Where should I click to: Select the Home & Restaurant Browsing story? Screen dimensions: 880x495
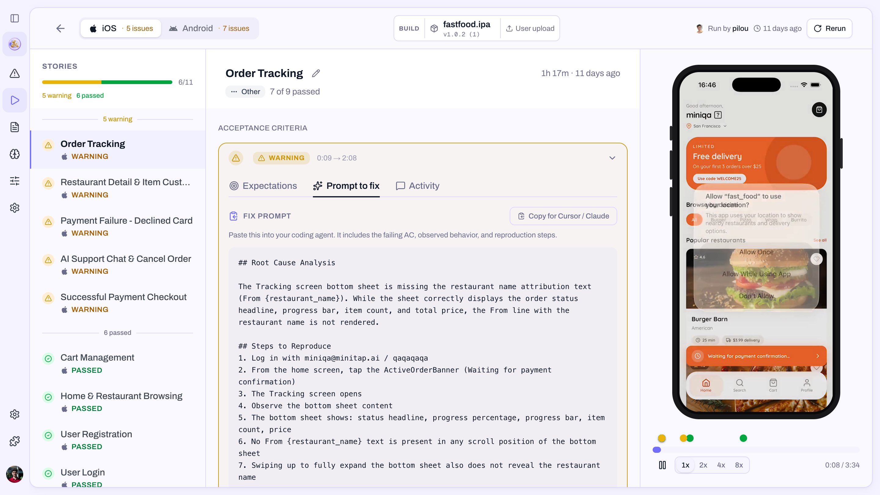118,402
